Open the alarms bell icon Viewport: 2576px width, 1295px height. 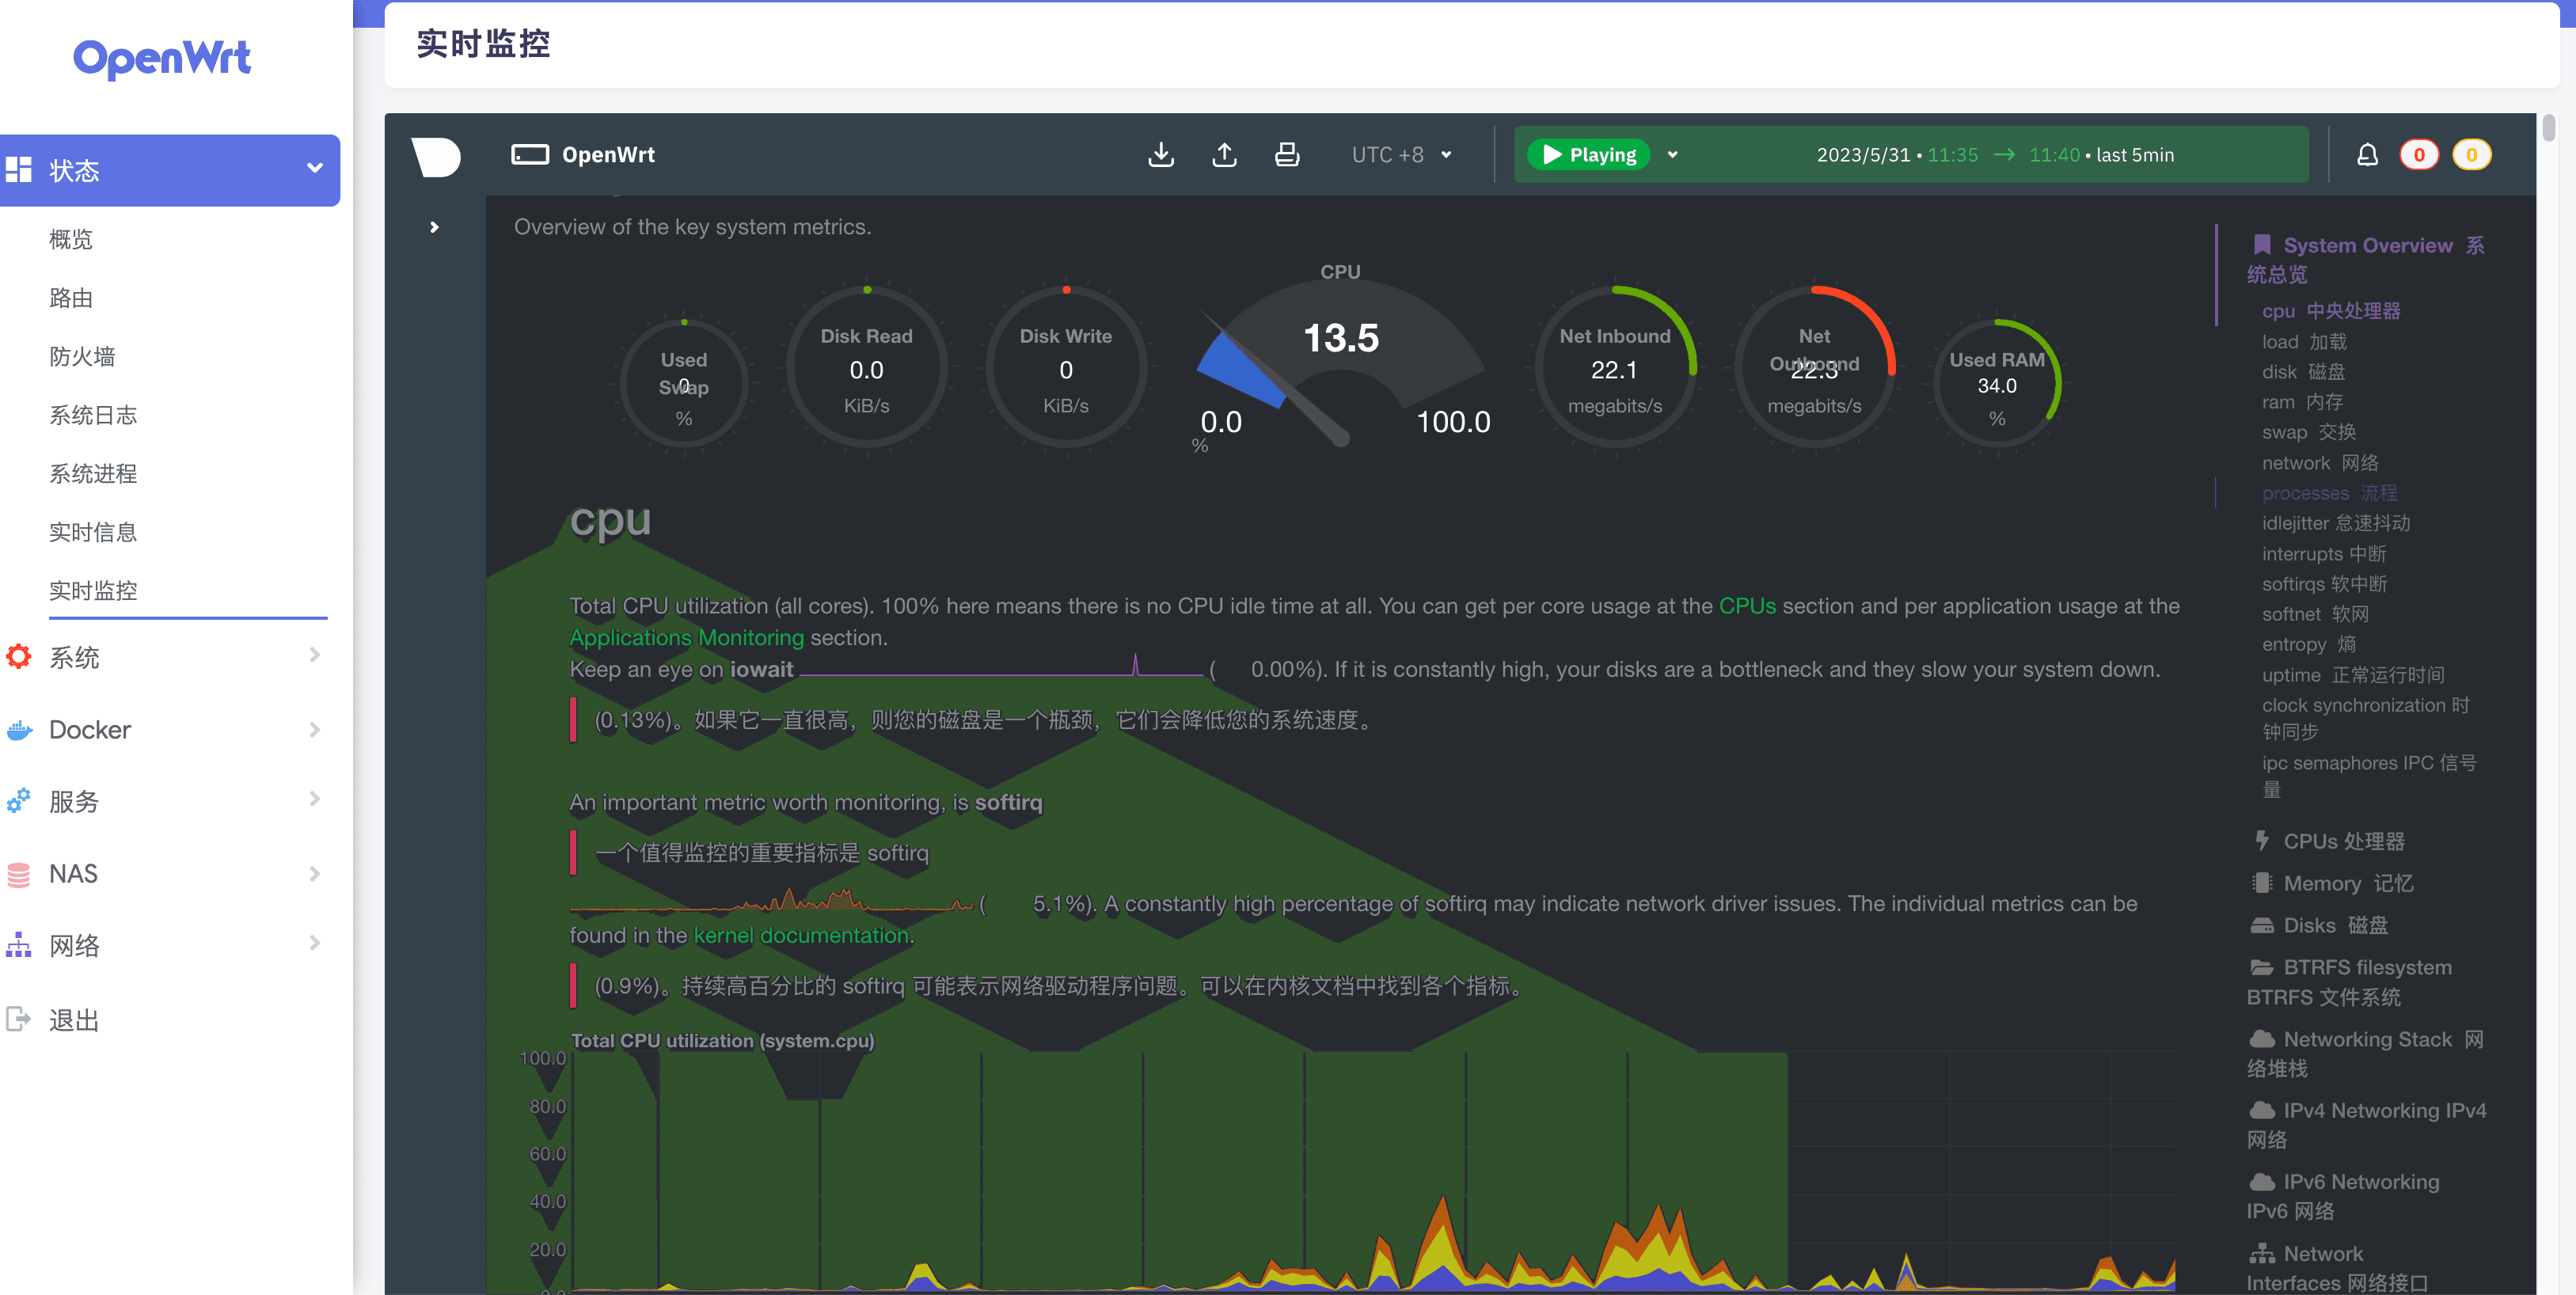(2367, 155)
